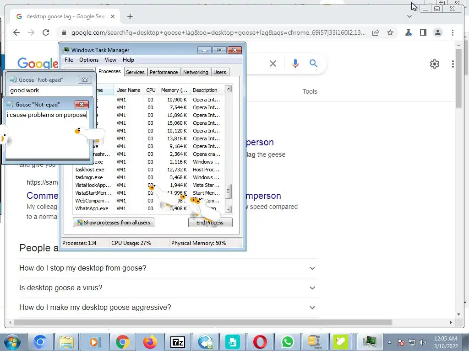This screenshot has width=469, height=351.
Task: Open 7-Zip from the taskbar
Action: [x=177, y=342]
